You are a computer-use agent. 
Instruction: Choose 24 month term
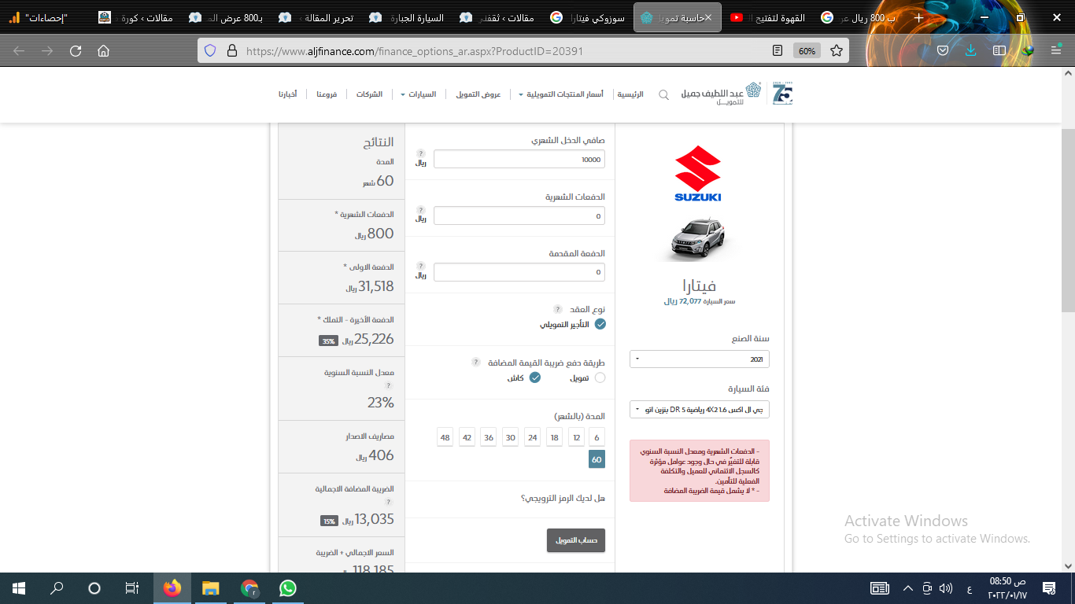tap(533, 437)
